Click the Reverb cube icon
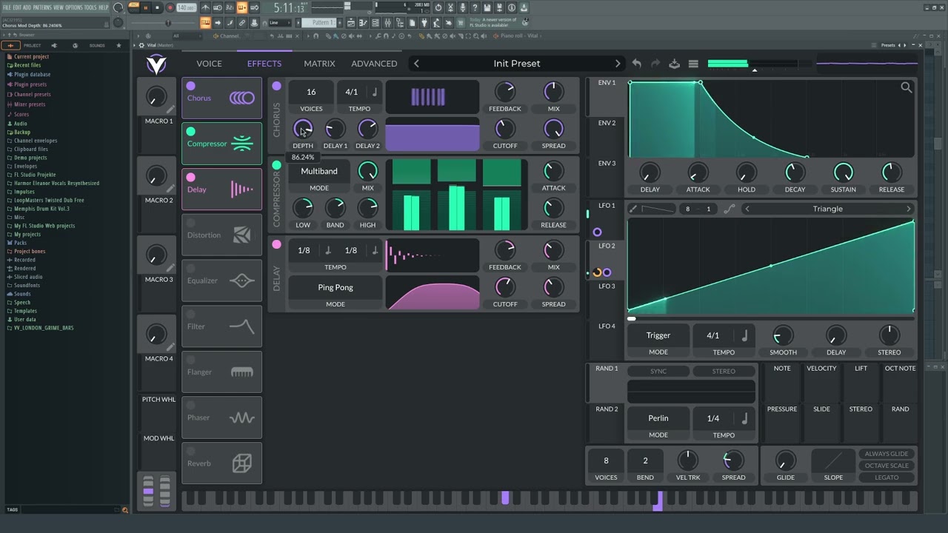Screen dimensions: 948x533 (241, 463)
